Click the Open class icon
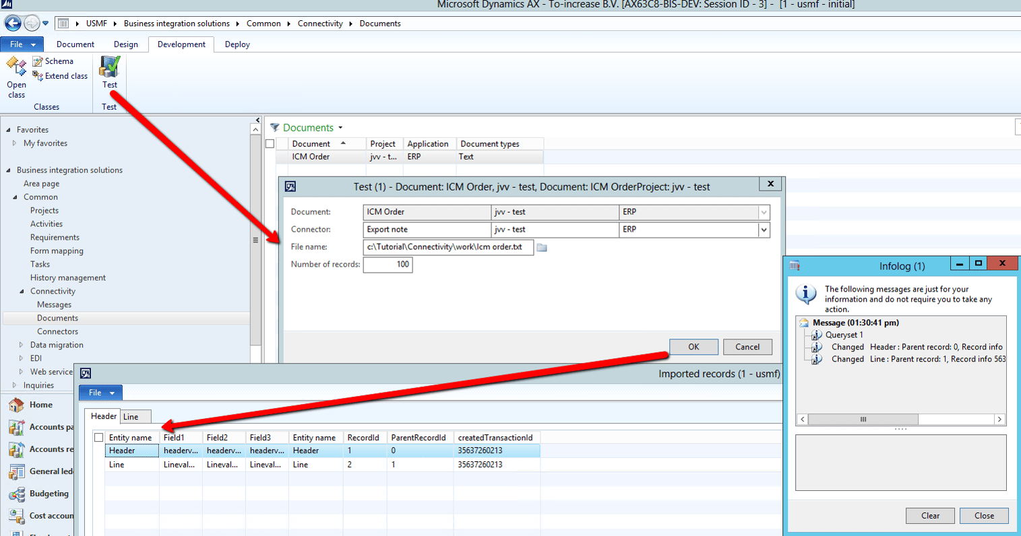Image resolution: width=1021 pixels, height=536 pixels. pos(16,67)
